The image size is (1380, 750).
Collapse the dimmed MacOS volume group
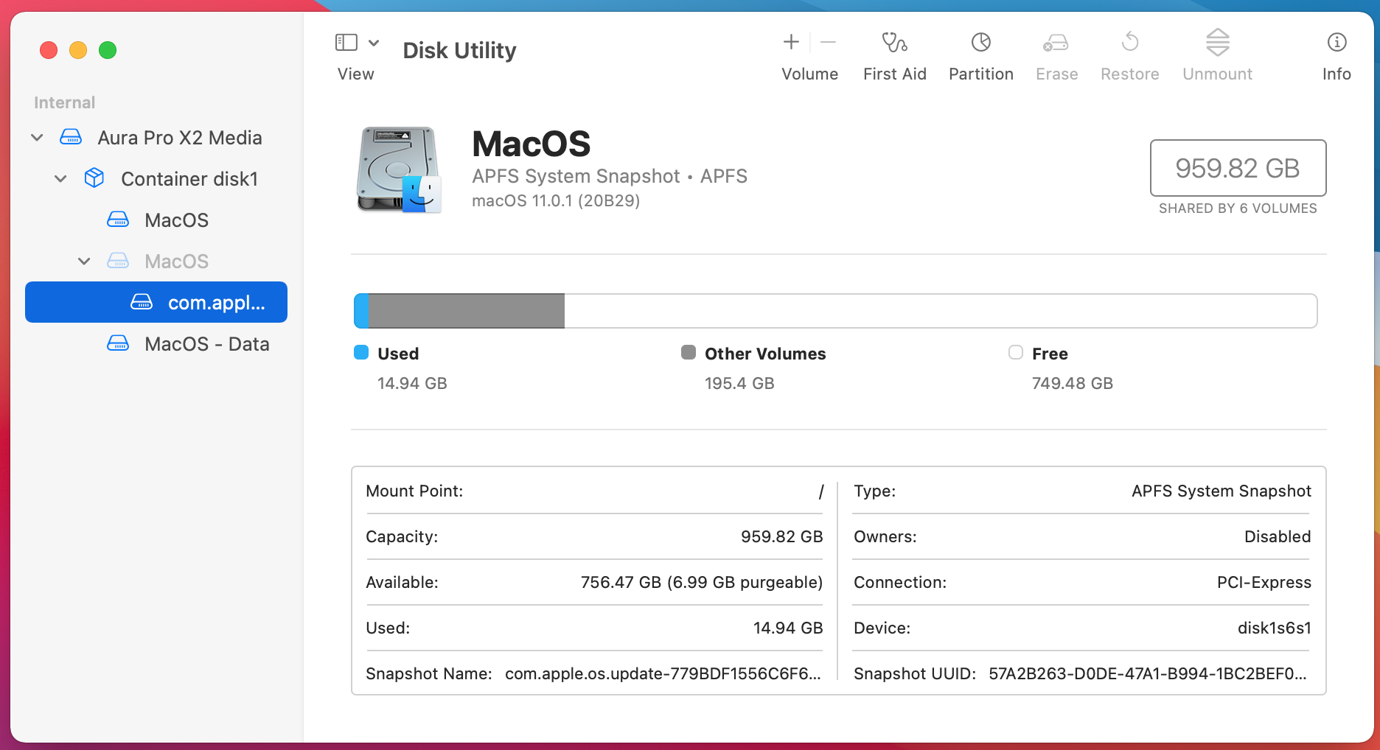84,262
